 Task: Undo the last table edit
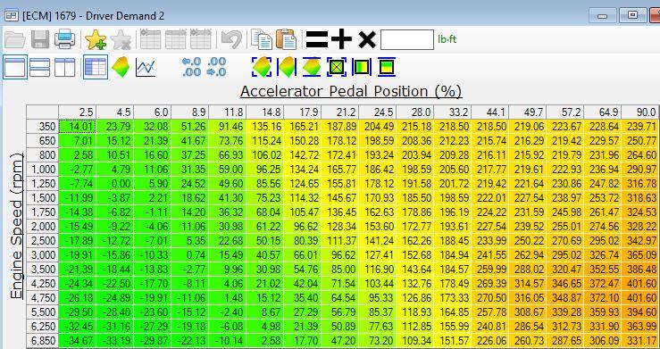(232, 40)
